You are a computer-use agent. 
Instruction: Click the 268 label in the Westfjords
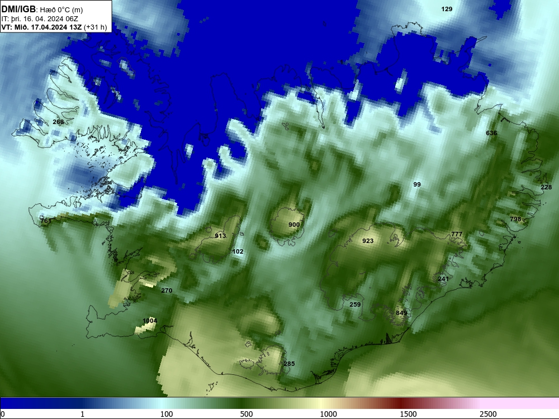click(x=58, y=122)
